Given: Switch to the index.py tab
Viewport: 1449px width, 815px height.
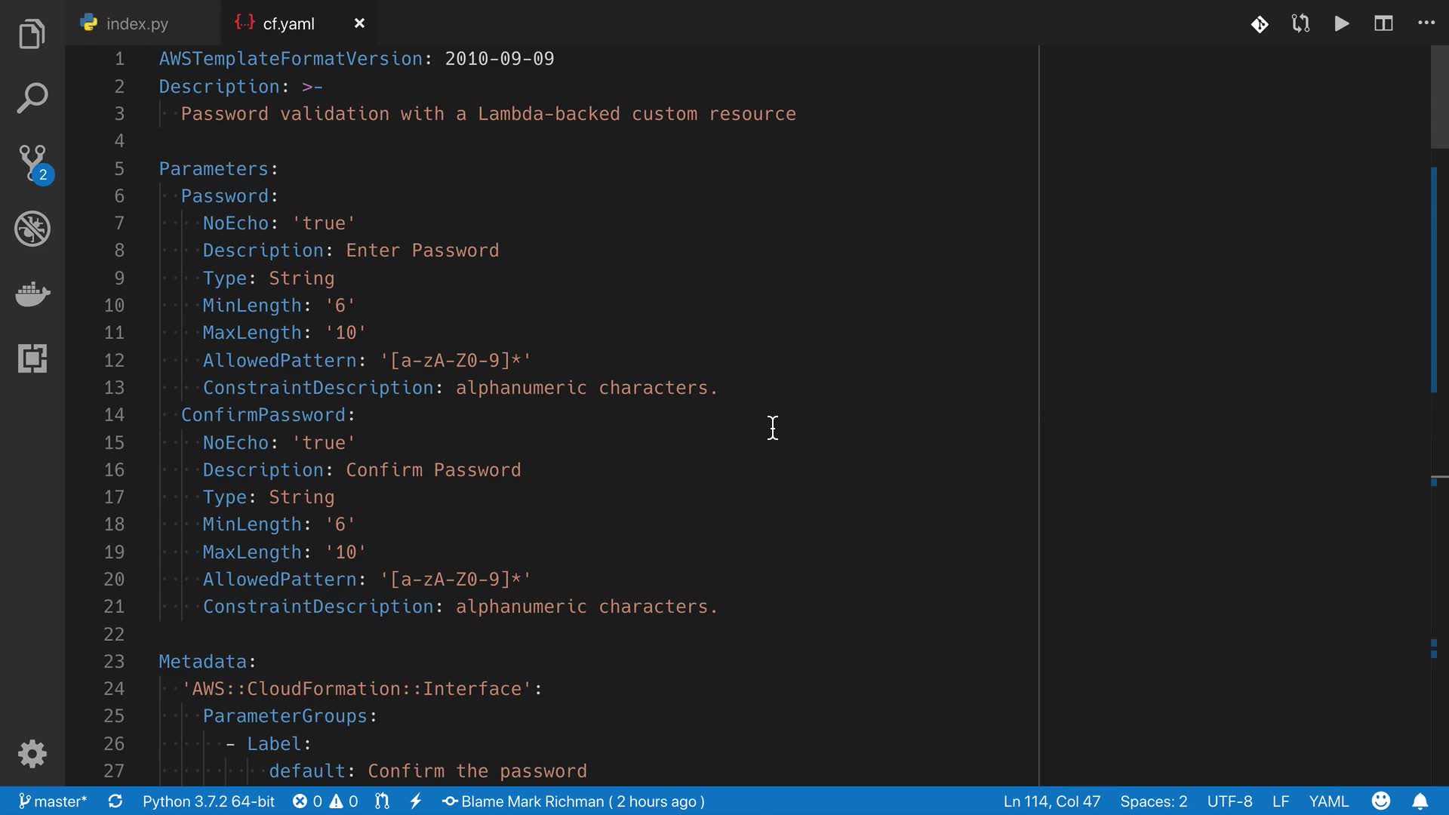Looking at the screenshot, I should [x=137, y=23].
